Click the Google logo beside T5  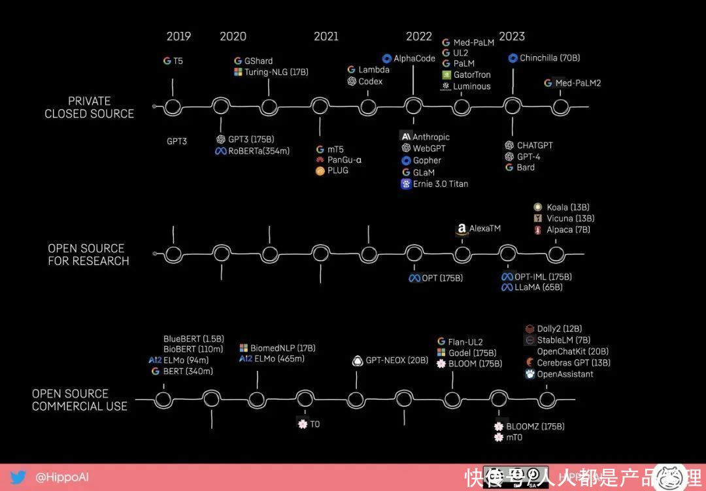pyautogui.click(x=167, y=61)
